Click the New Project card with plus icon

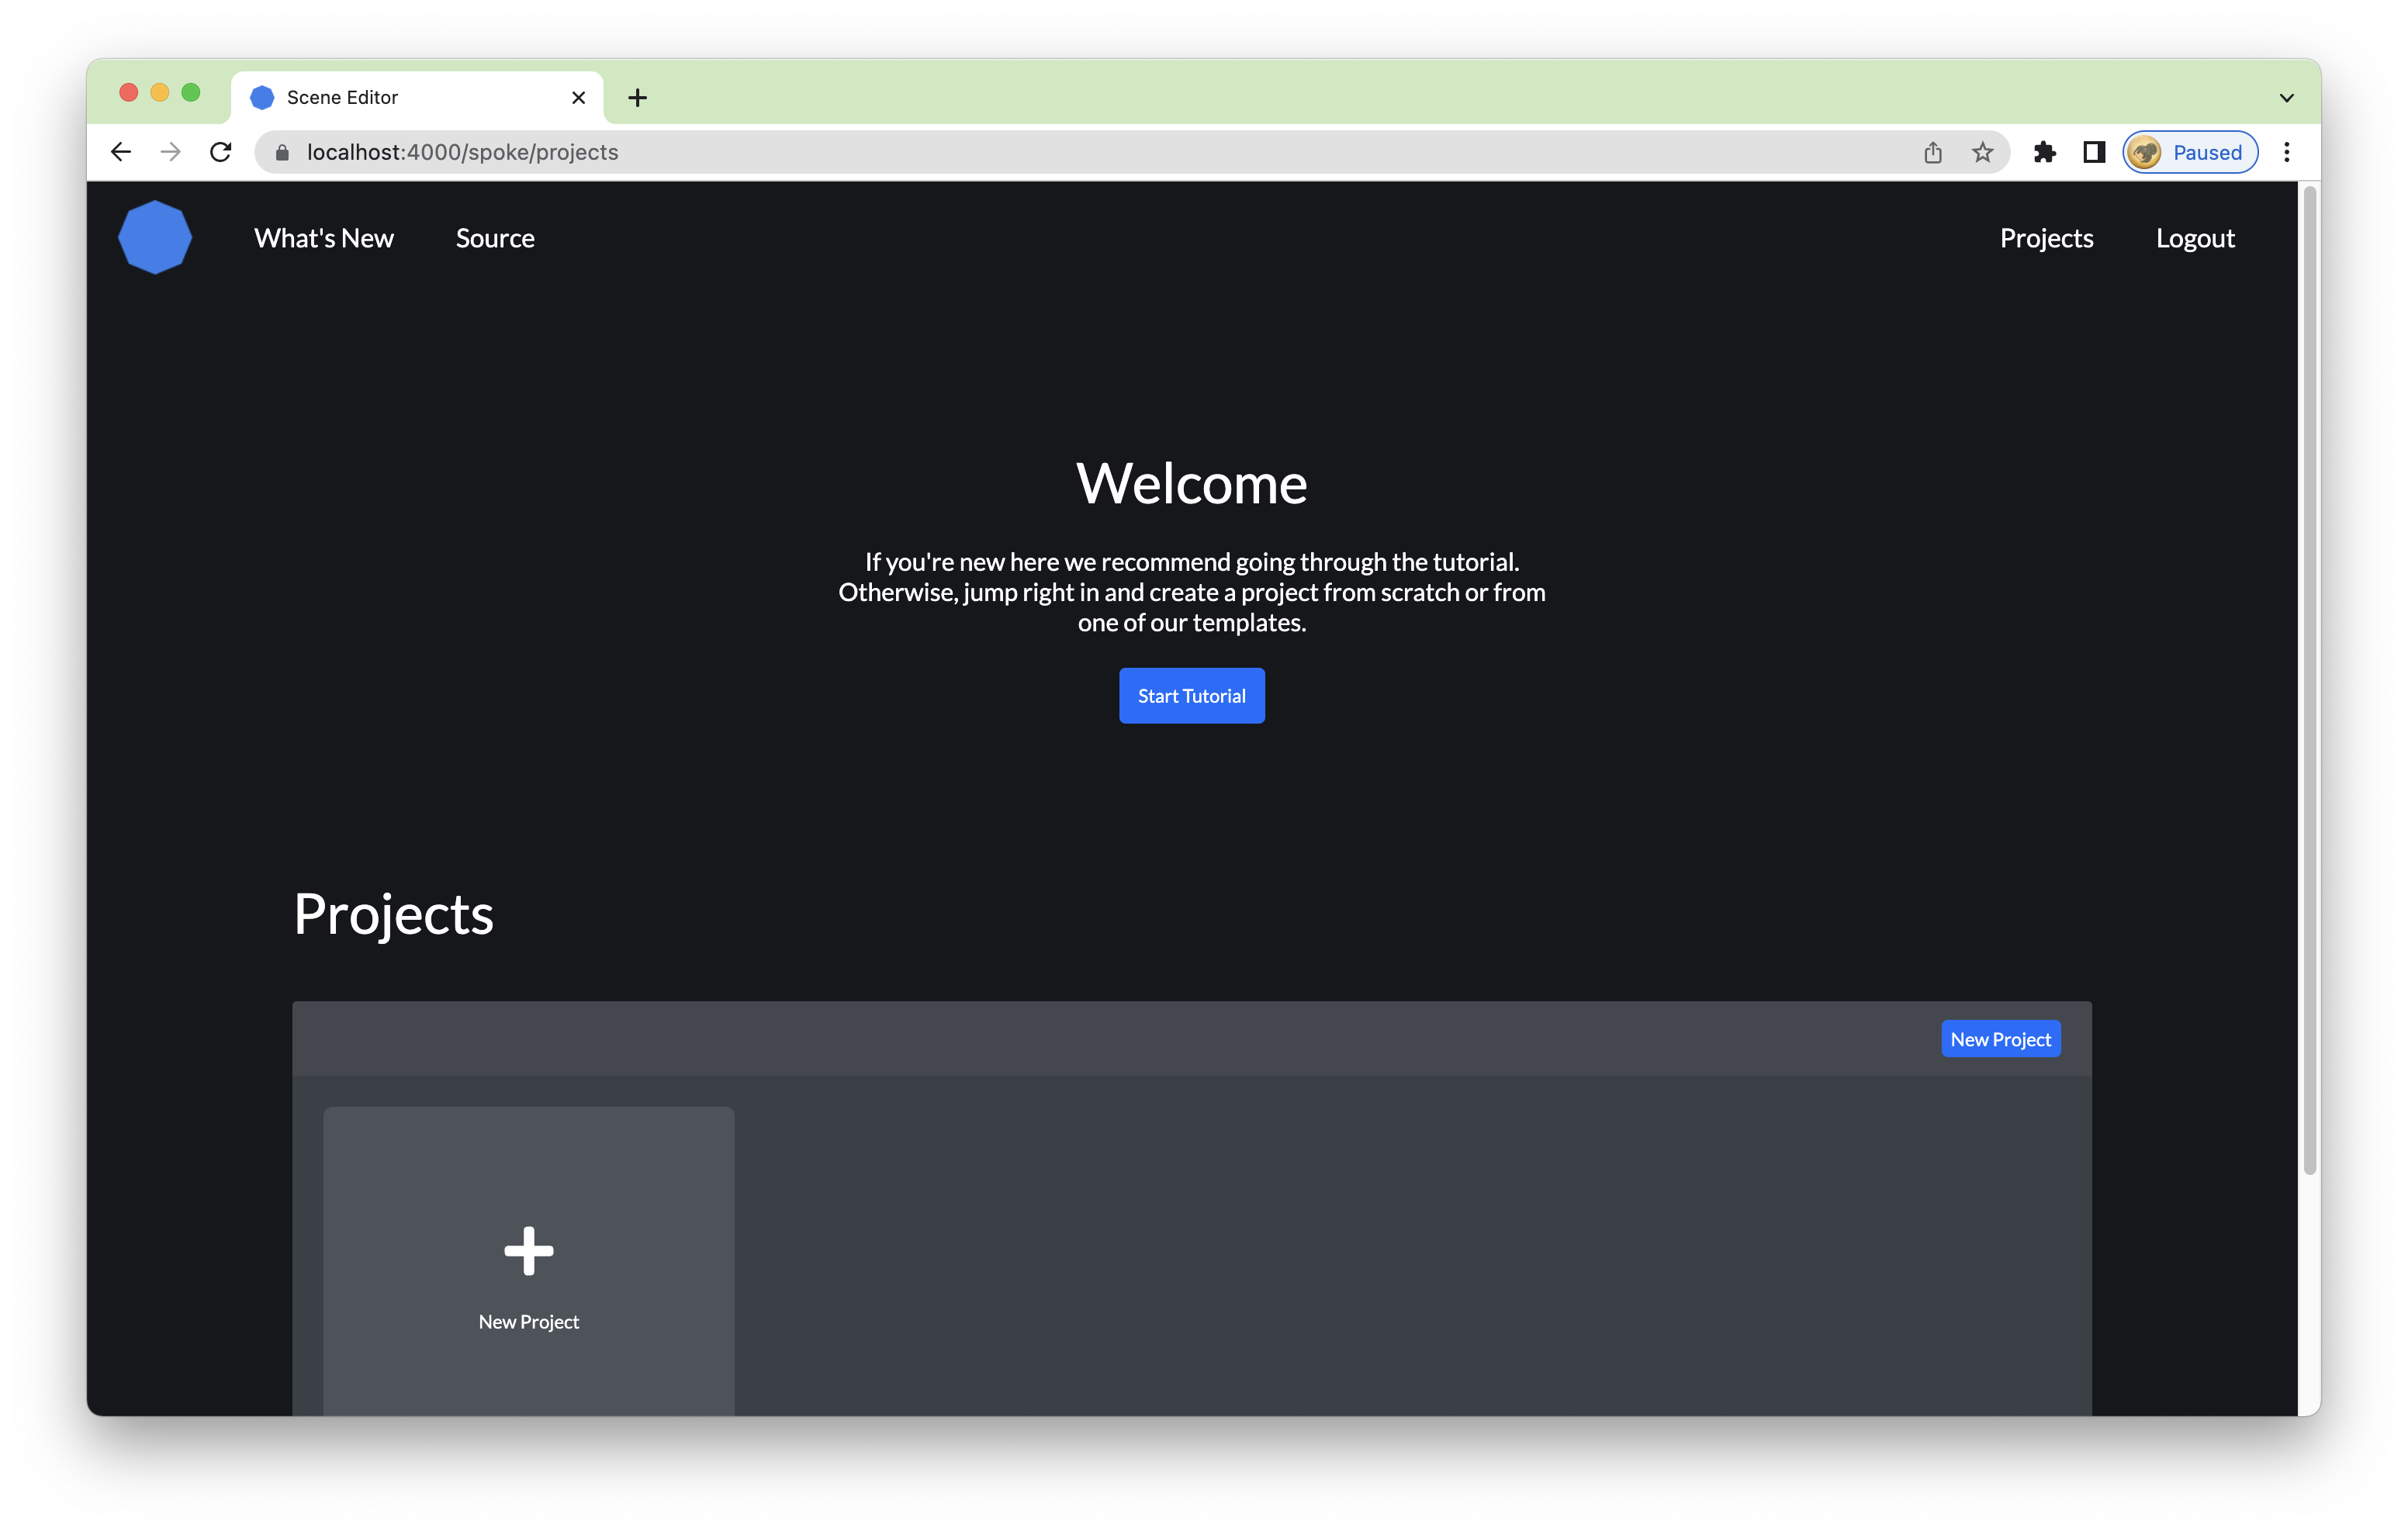point(528,1260)
